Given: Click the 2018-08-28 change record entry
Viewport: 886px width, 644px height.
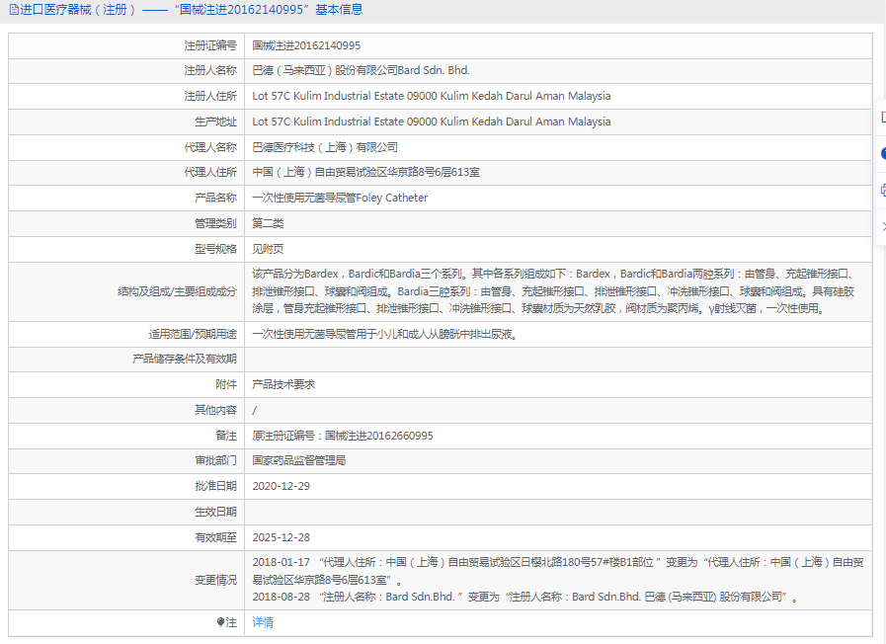Looking at the screenshot, I should coord(525,598).
